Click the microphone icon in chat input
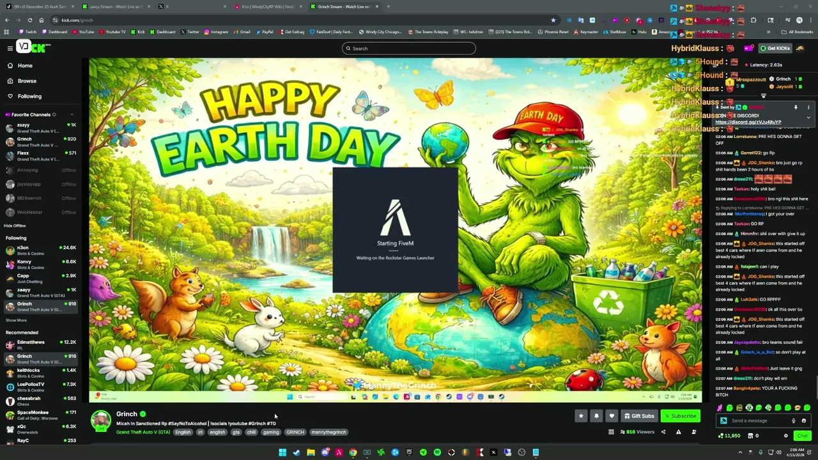Screen dimensions: 818x460 tap(794, 420)
